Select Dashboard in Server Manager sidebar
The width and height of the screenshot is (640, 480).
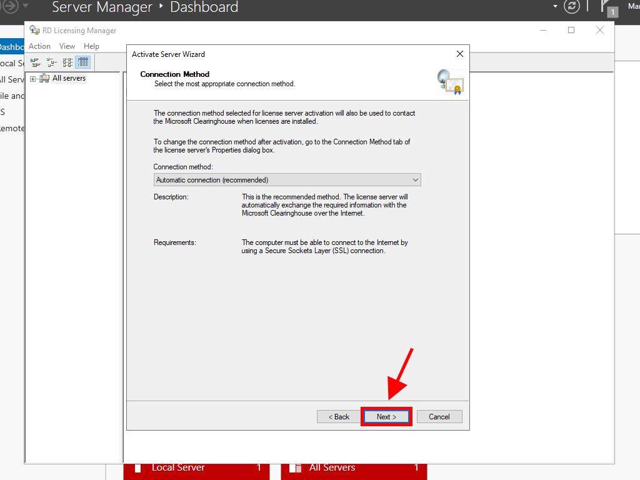coord(12,47)
